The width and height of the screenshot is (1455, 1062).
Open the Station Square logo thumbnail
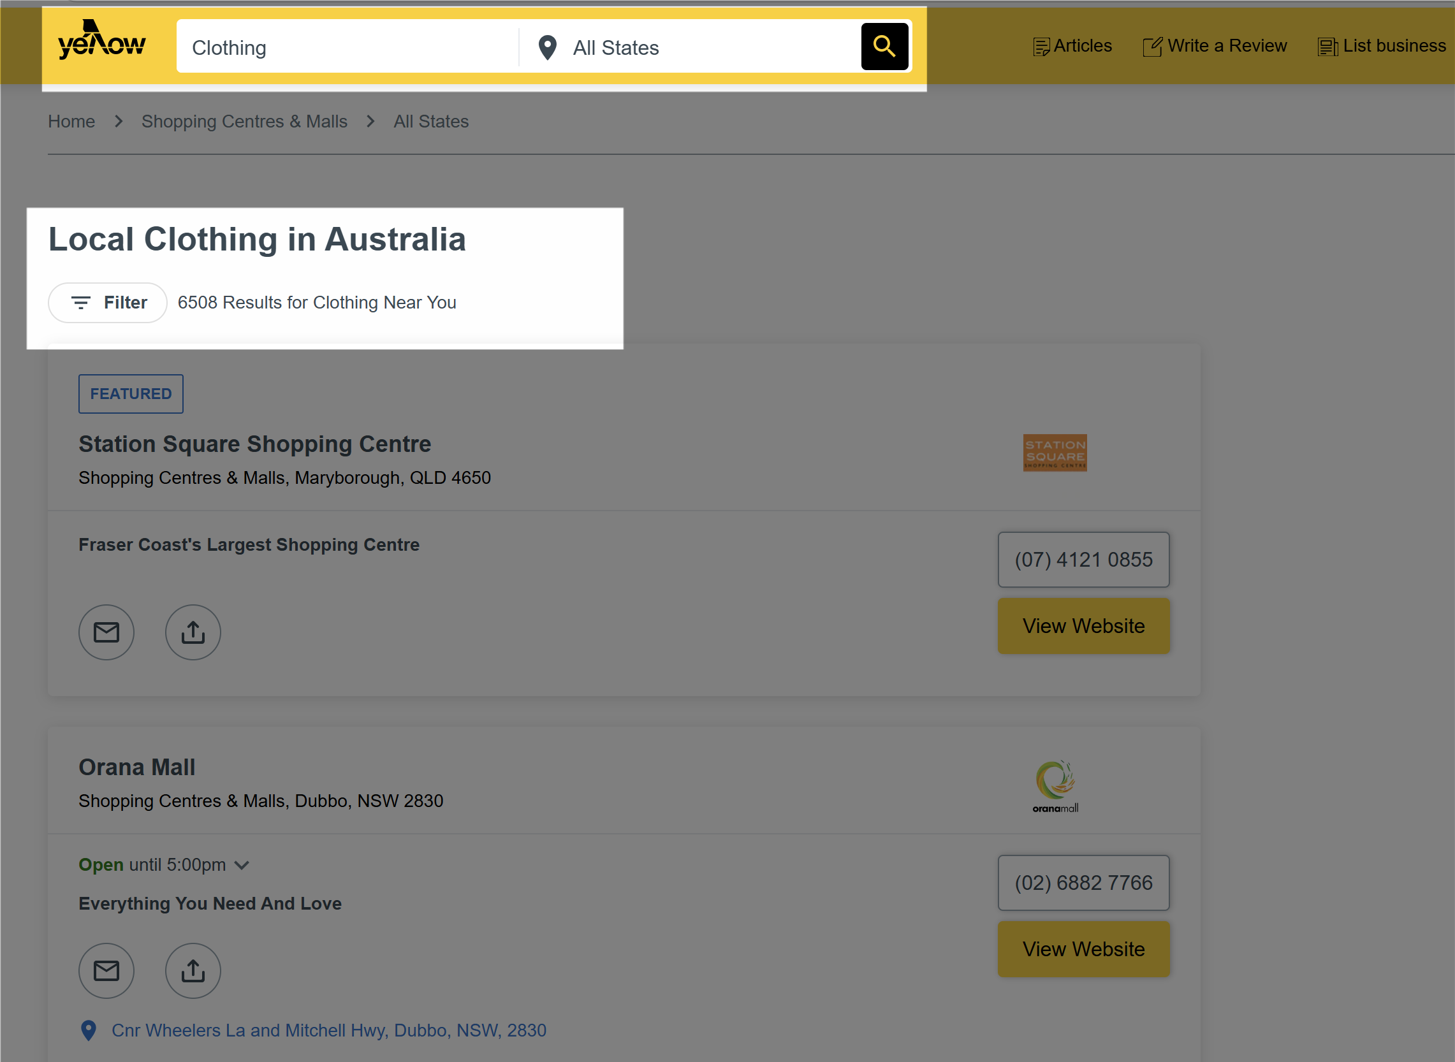(x=1055, y=452)
